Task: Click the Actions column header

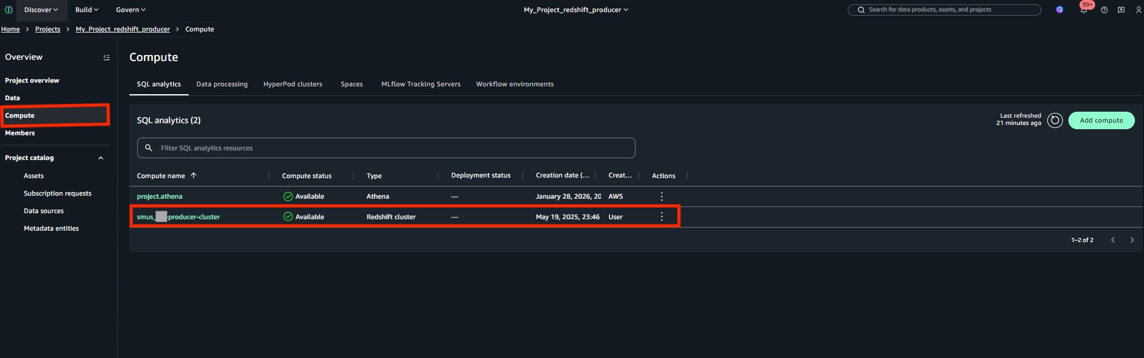Action: pyautogui.click(x=663, y=176)
